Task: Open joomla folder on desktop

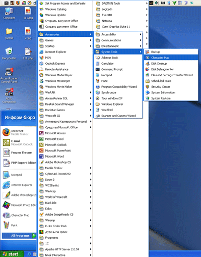Action: coord(9,34)
